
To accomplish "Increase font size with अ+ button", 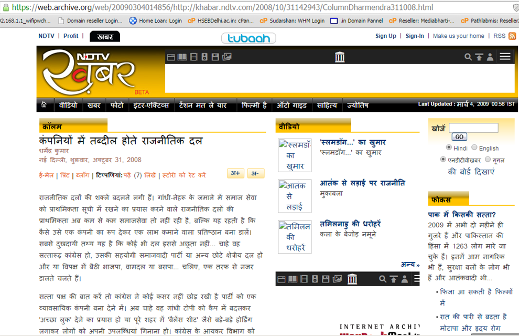I will [235, 174].
